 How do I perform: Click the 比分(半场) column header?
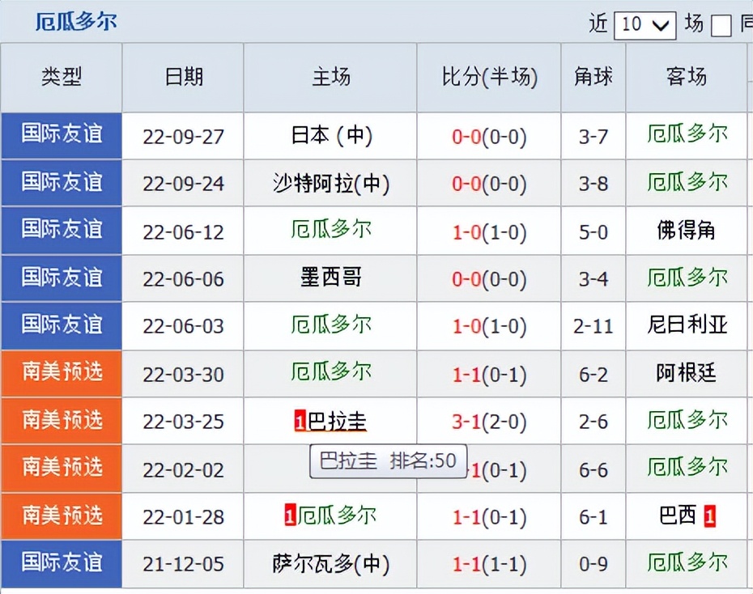(487, 78)
